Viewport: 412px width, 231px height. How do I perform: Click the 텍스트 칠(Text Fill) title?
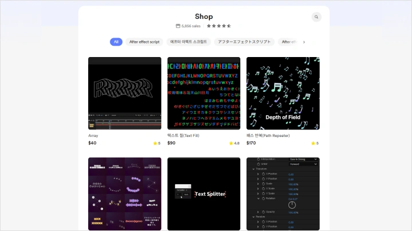[x=184, y=136]
